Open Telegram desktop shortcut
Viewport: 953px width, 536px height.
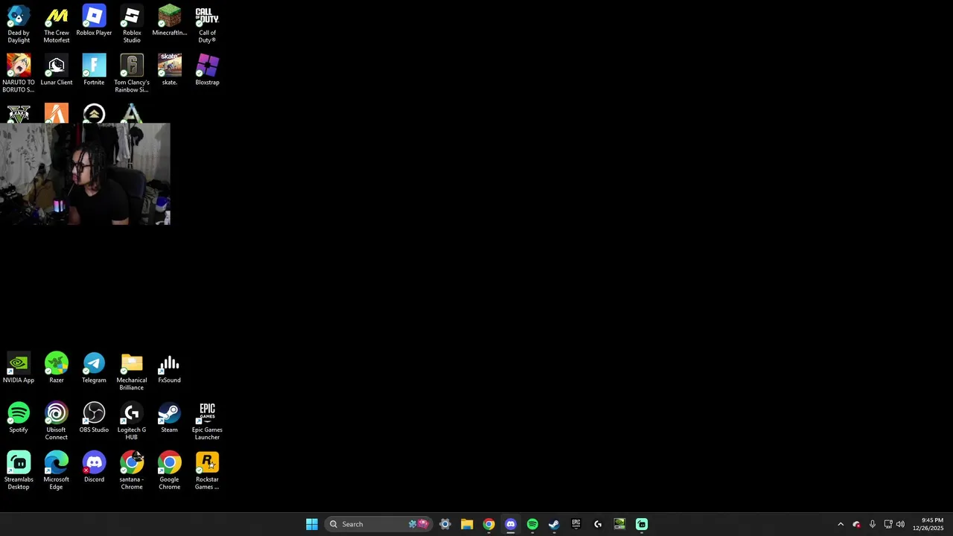pyautogui.click(x=94, y=368)
